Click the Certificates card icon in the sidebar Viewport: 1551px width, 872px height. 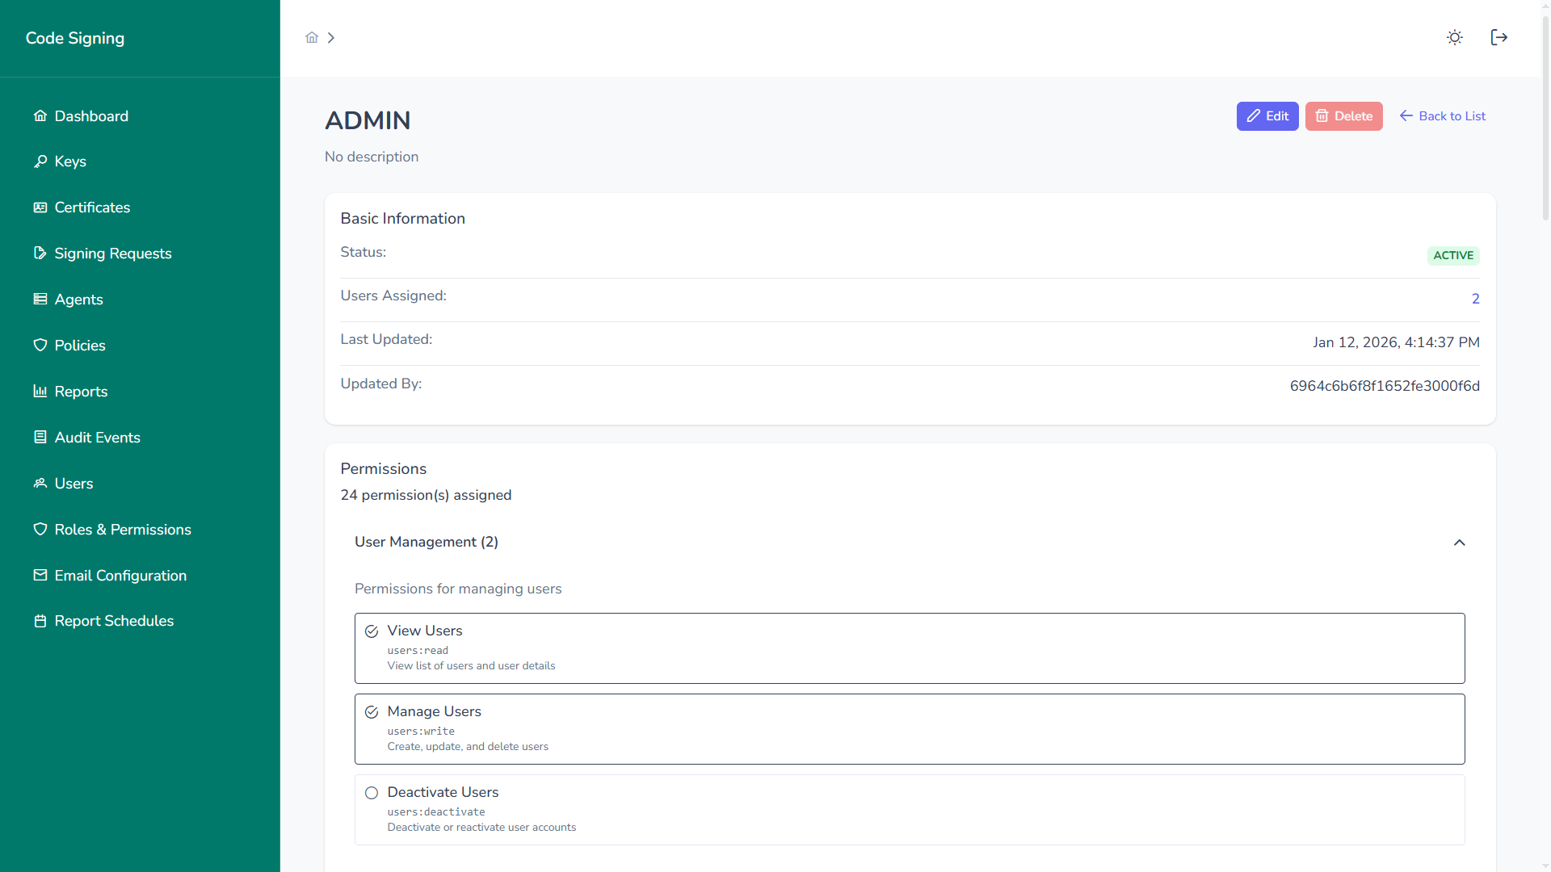40,208
